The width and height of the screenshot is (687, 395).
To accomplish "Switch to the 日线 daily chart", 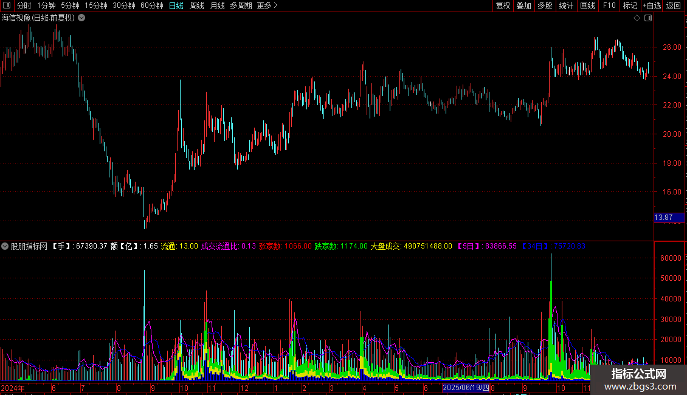I will [x=176, y=5].
